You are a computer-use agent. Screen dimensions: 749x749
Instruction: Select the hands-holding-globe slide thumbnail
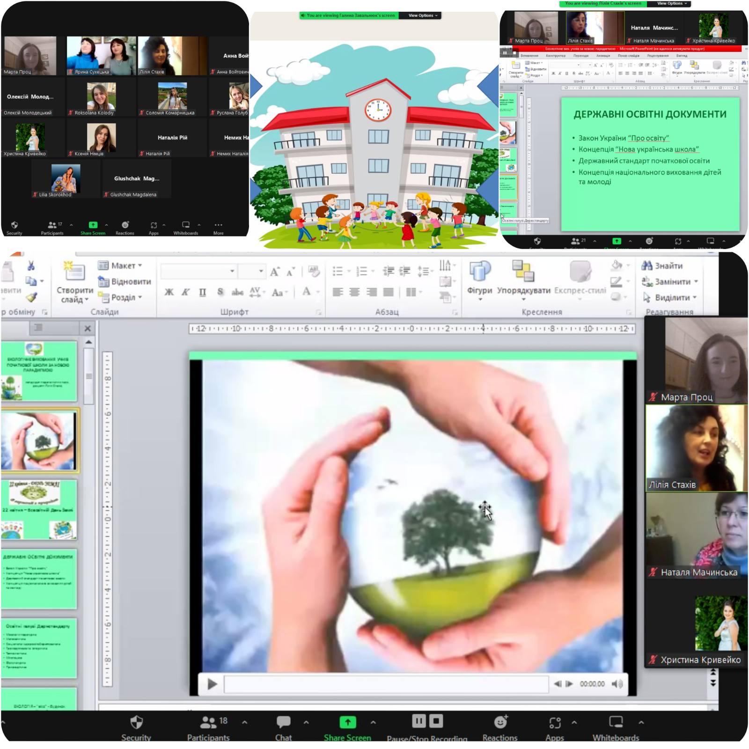tap(39, 441)
